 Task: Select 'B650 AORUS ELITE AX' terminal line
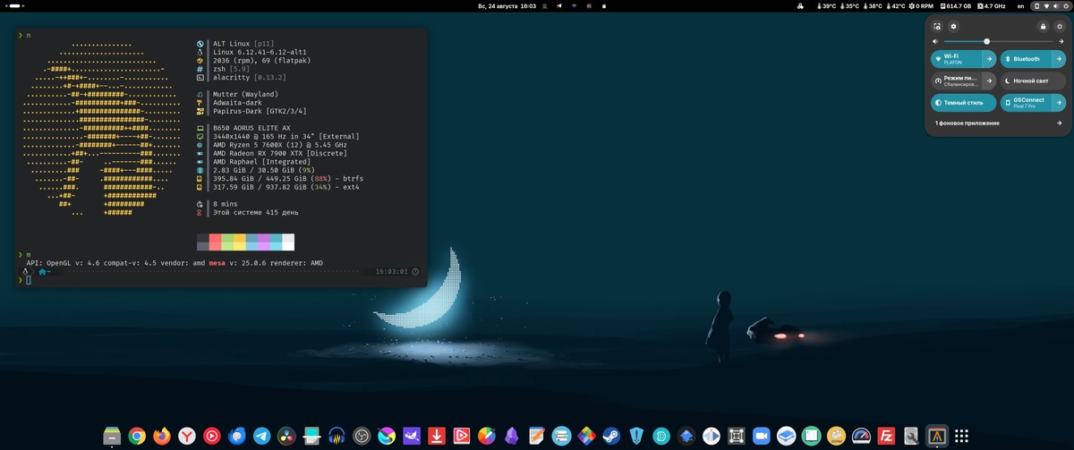[x=251, y=128]
